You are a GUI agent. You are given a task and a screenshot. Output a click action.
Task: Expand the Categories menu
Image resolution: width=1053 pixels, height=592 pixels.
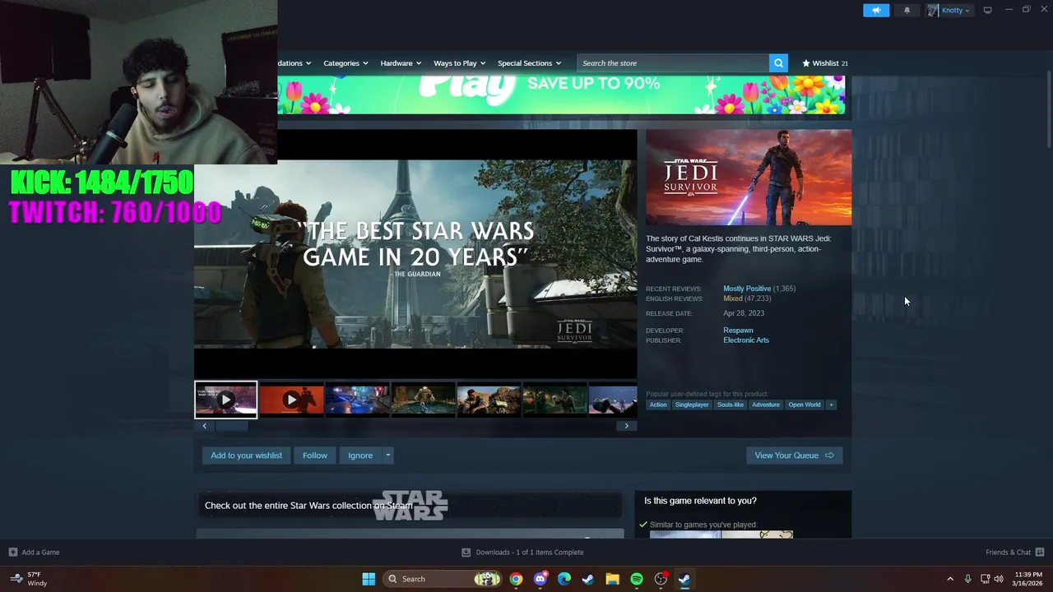coord(346,63)
